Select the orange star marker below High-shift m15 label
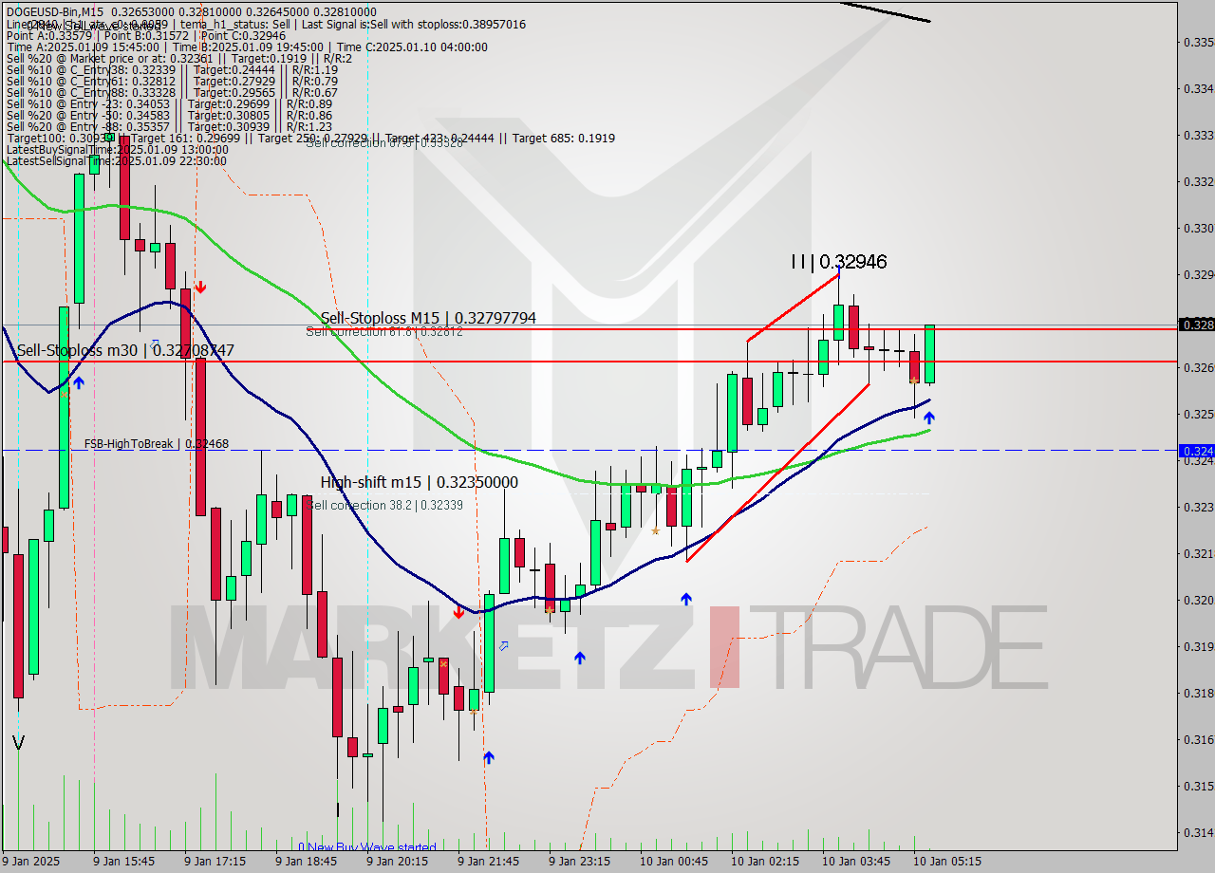Viewport: 1215px width, 873px height. click(655, 530)
